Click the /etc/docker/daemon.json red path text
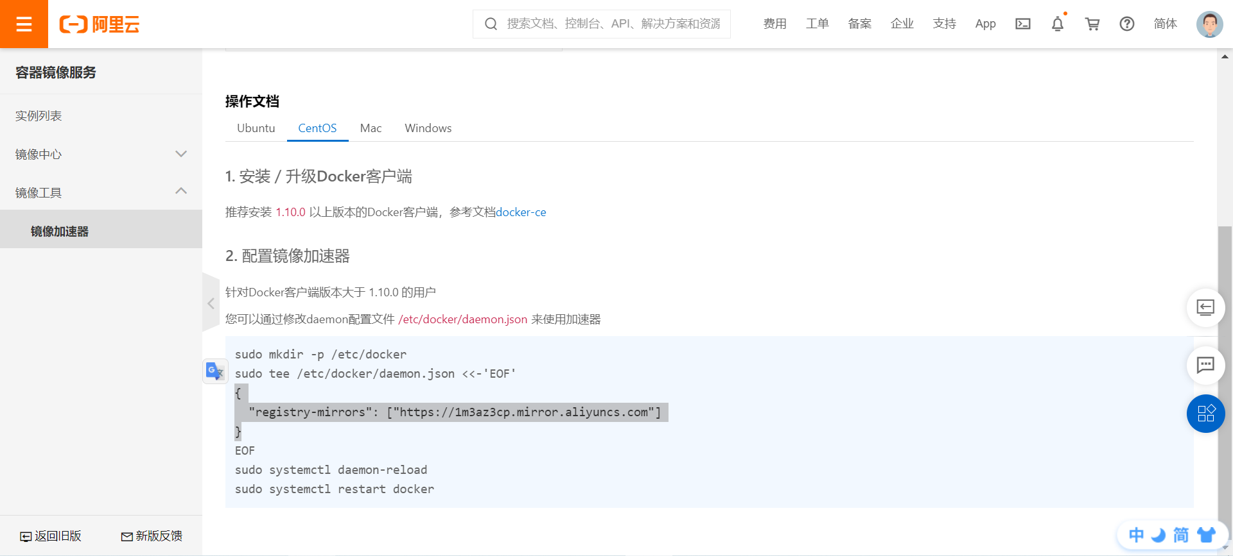 [x=462, y=319]
